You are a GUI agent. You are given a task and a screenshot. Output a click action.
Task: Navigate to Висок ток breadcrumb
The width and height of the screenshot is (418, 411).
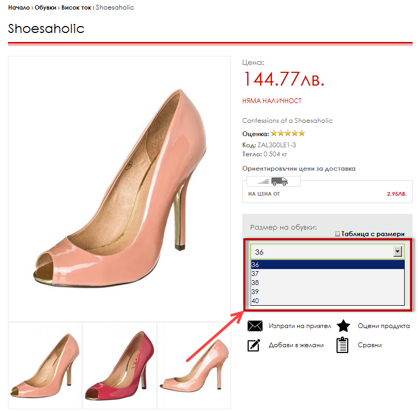point(76,8)
